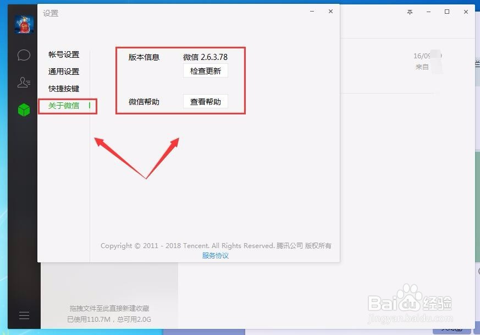Click the WeChat profile avatar
This screenshot has width=480, height=335.
tap(23, 24)
